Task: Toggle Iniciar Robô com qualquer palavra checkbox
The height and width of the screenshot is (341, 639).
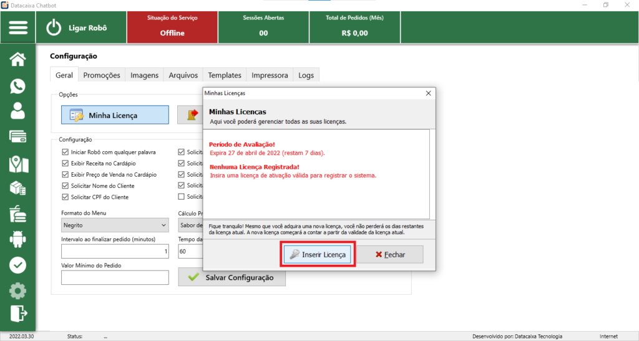Action: click(66, 152)
